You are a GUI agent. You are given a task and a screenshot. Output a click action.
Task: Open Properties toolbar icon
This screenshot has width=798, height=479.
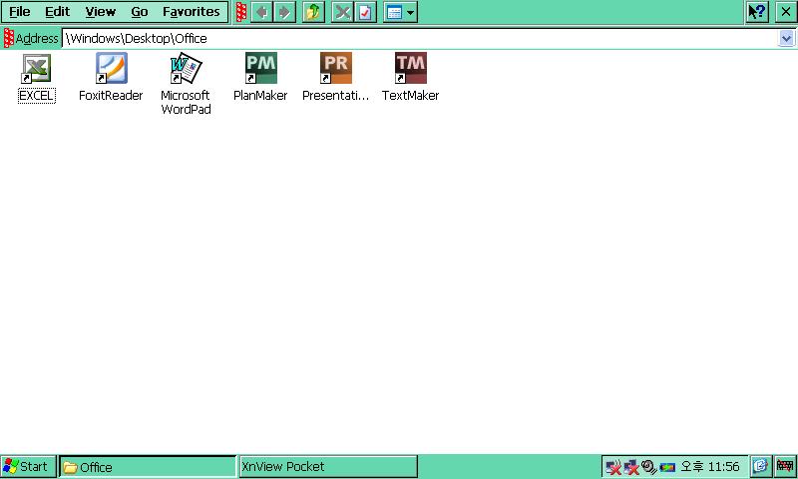click(x=365, y=12)
